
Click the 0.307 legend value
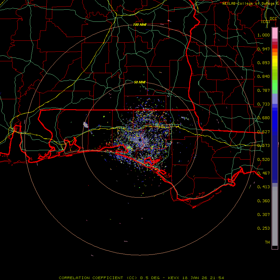pos(264,215)
